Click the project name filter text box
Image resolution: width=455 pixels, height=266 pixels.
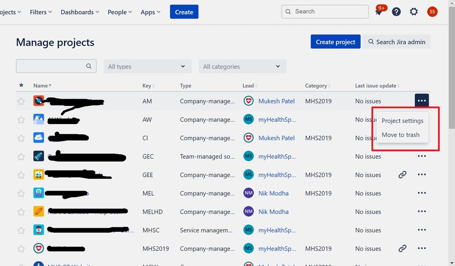pos(56,66)
